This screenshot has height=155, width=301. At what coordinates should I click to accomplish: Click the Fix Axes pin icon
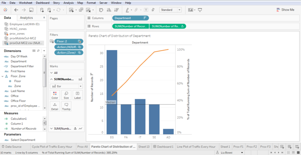coord(153,10)
